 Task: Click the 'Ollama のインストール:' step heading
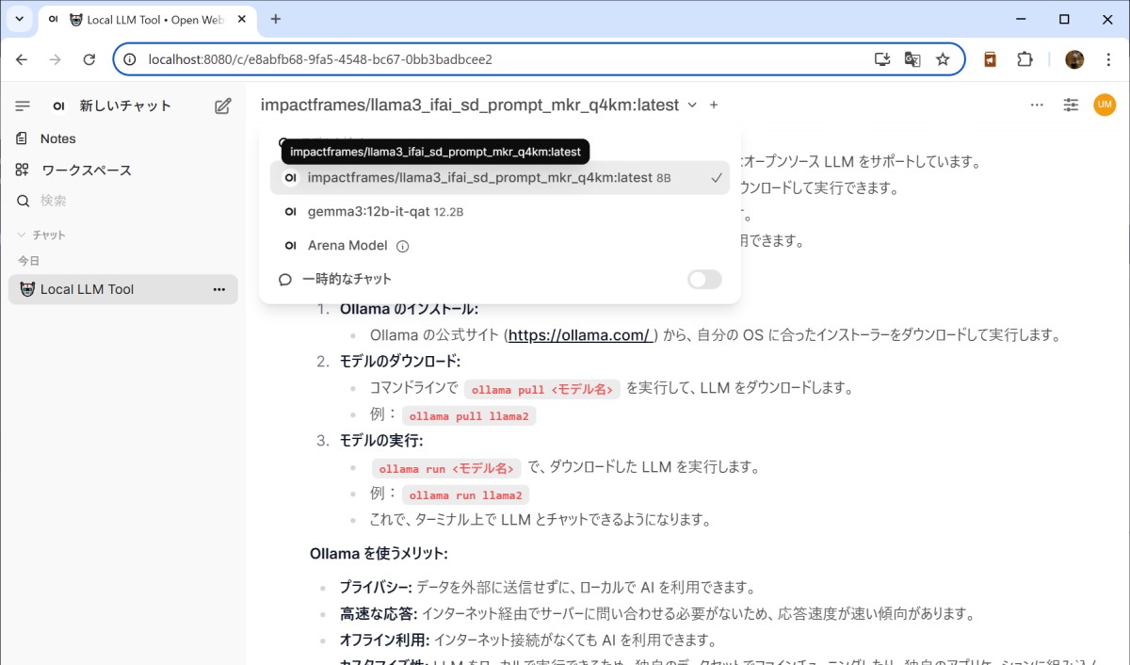coord(410,309)
